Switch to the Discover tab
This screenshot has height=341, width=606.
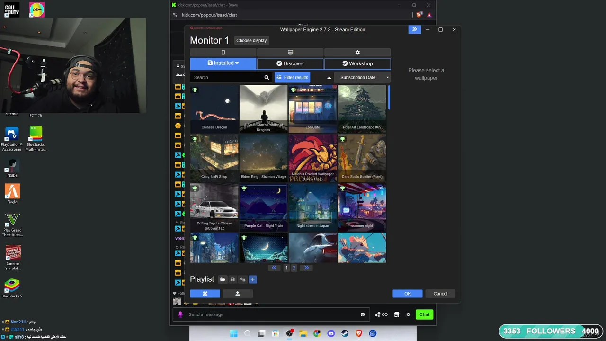290,63
